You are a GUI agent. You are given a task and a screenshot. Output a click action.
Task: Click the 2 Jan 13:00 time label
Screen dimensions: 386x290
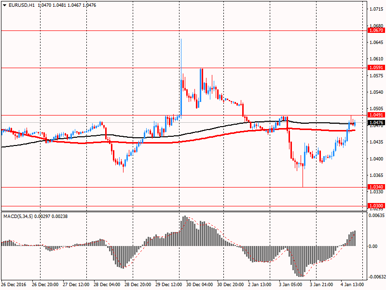pos(261,285)
